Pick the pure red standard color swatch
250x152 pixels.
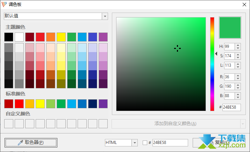19,104
